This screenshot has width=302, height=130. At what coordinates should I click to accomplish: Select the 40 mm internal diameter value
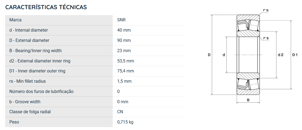tap(124, 30)
